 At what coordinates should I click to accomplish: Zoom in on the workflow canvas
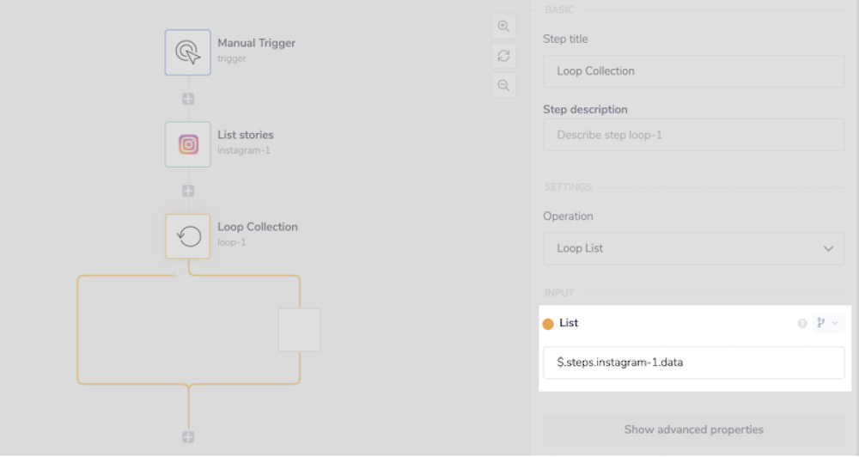pyautogui.click(x=503, y=26)
